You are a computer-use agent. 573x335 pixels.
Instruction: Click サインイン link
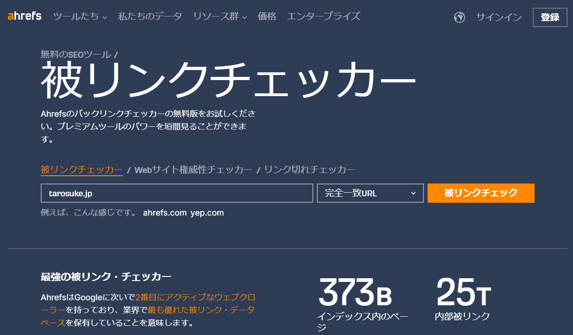click(498, 17)
